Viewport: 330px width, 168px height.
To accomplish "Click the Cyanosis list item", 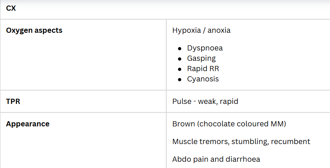I will click(203, 79).
